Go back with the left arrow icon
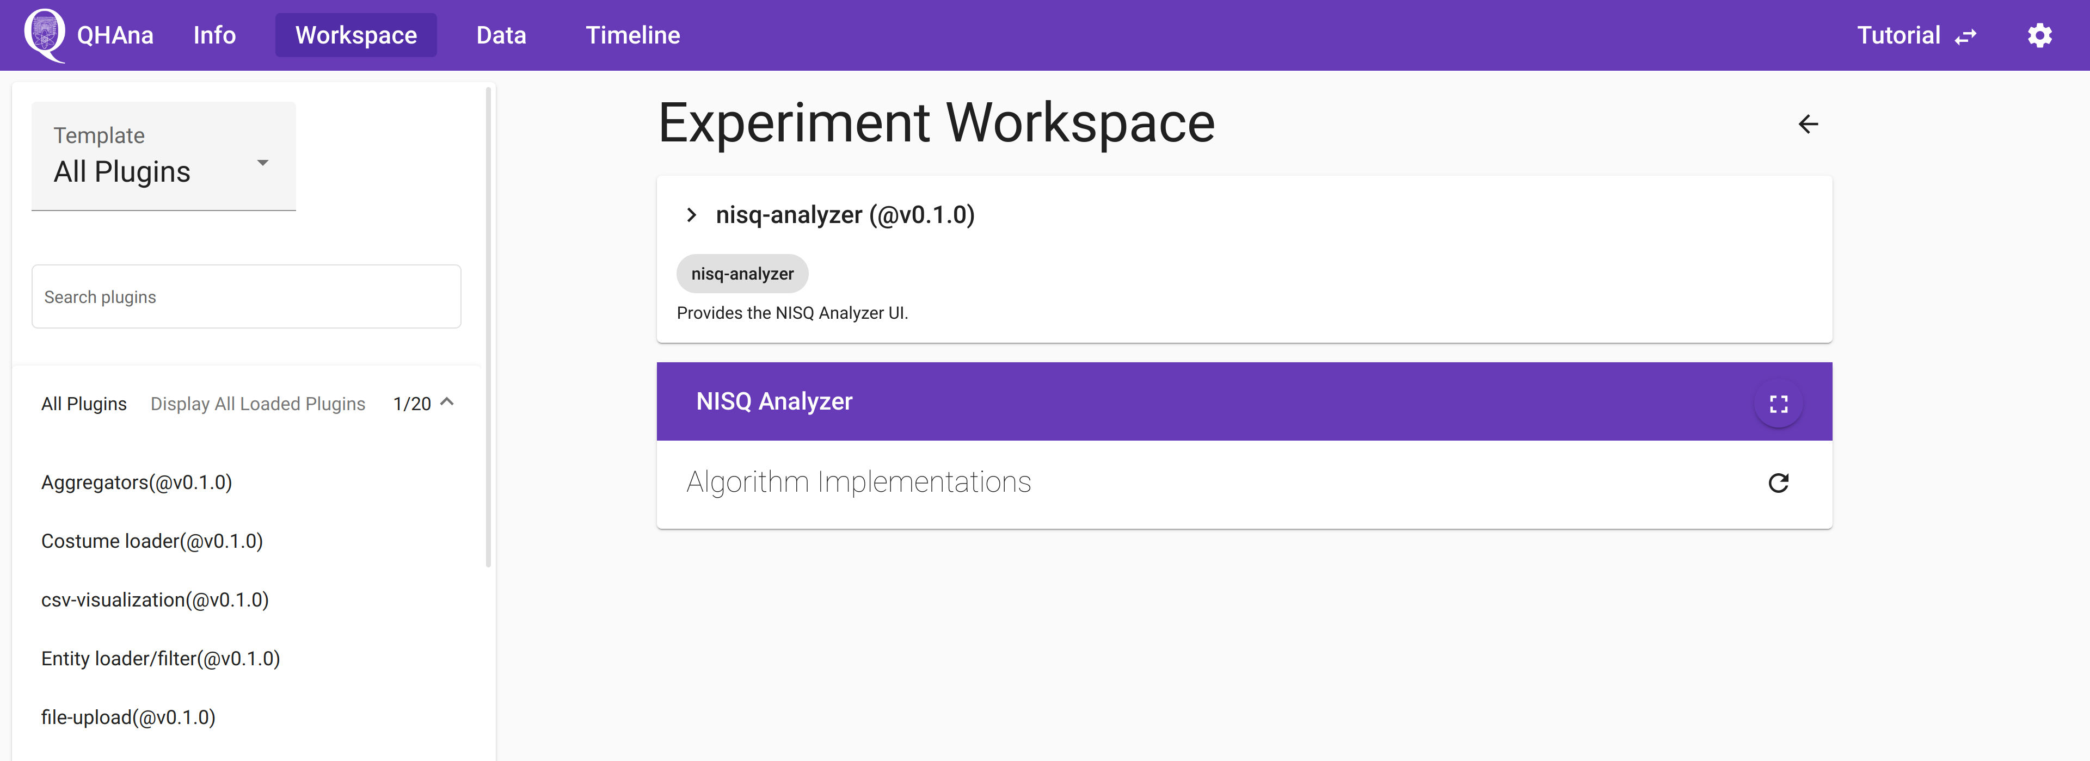The width and height of the screenshot is (2090, 761). click(x=1808, y=124)
